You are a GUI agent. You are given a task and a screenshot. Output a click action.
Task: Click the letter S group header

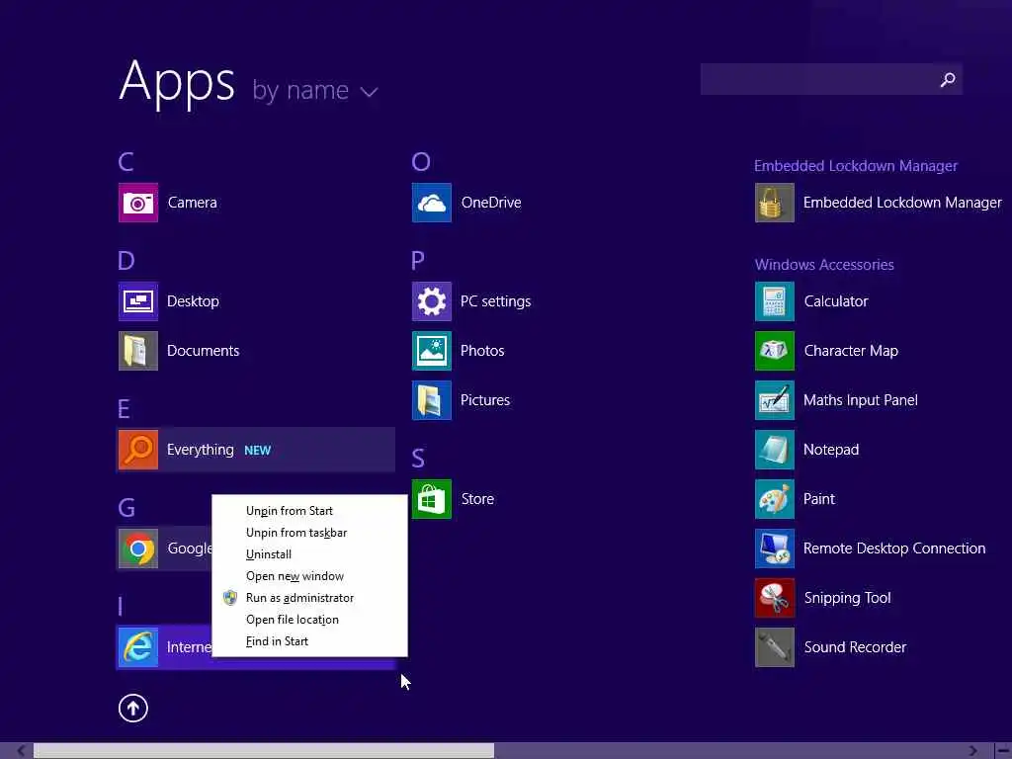[x=418, y=459]
